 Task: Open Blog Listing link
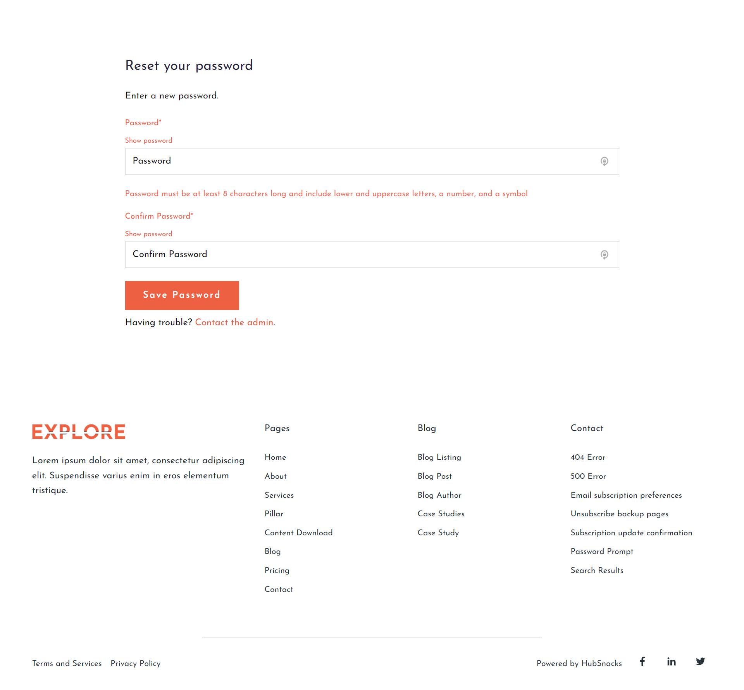(439, 457)
